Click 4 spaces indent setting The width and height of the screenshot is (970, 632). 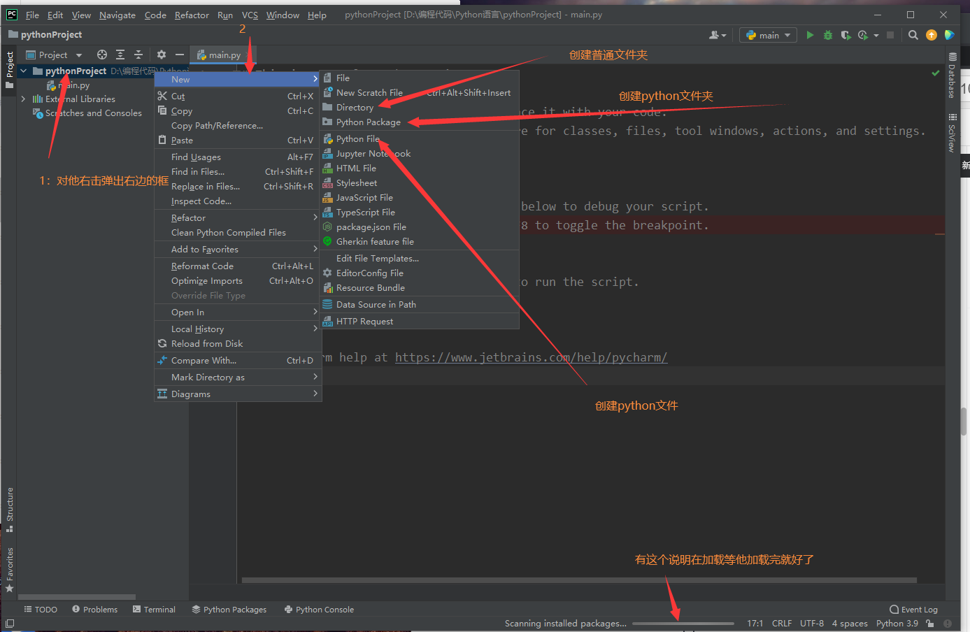pyautogui.click(x=850, y=623)
